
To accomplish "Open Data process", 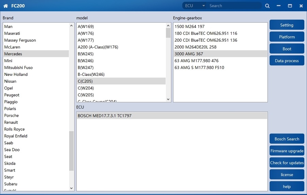I will (x=287, y=61).
